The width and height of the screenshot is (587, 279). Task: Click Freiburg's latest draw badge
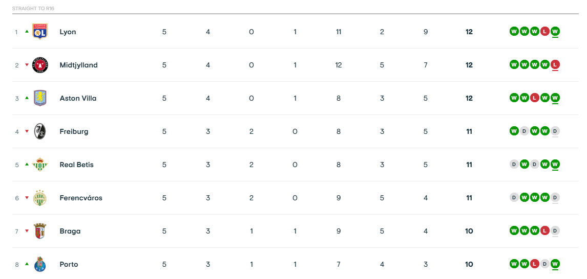[x=555, y=131]
